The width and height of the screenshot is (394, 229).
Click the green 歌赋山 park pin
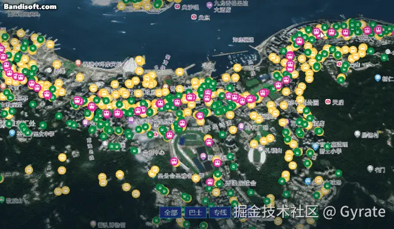tap(2, 200)
